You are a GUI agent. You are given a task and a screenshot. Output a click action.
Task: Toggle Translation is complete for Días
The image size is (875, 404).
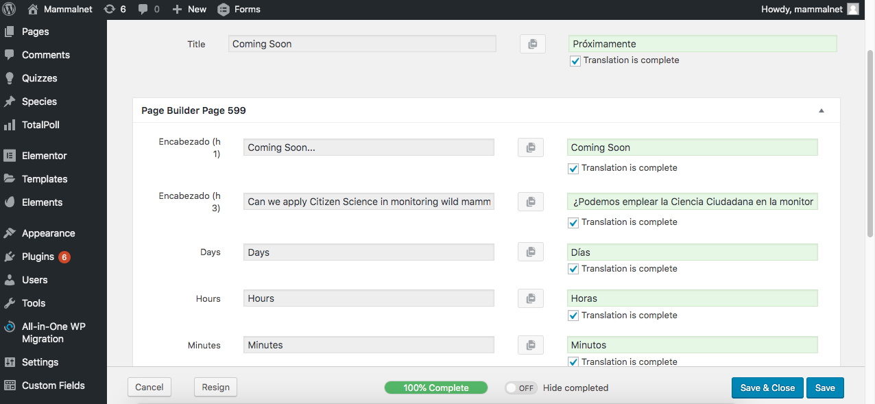point(573,269)
